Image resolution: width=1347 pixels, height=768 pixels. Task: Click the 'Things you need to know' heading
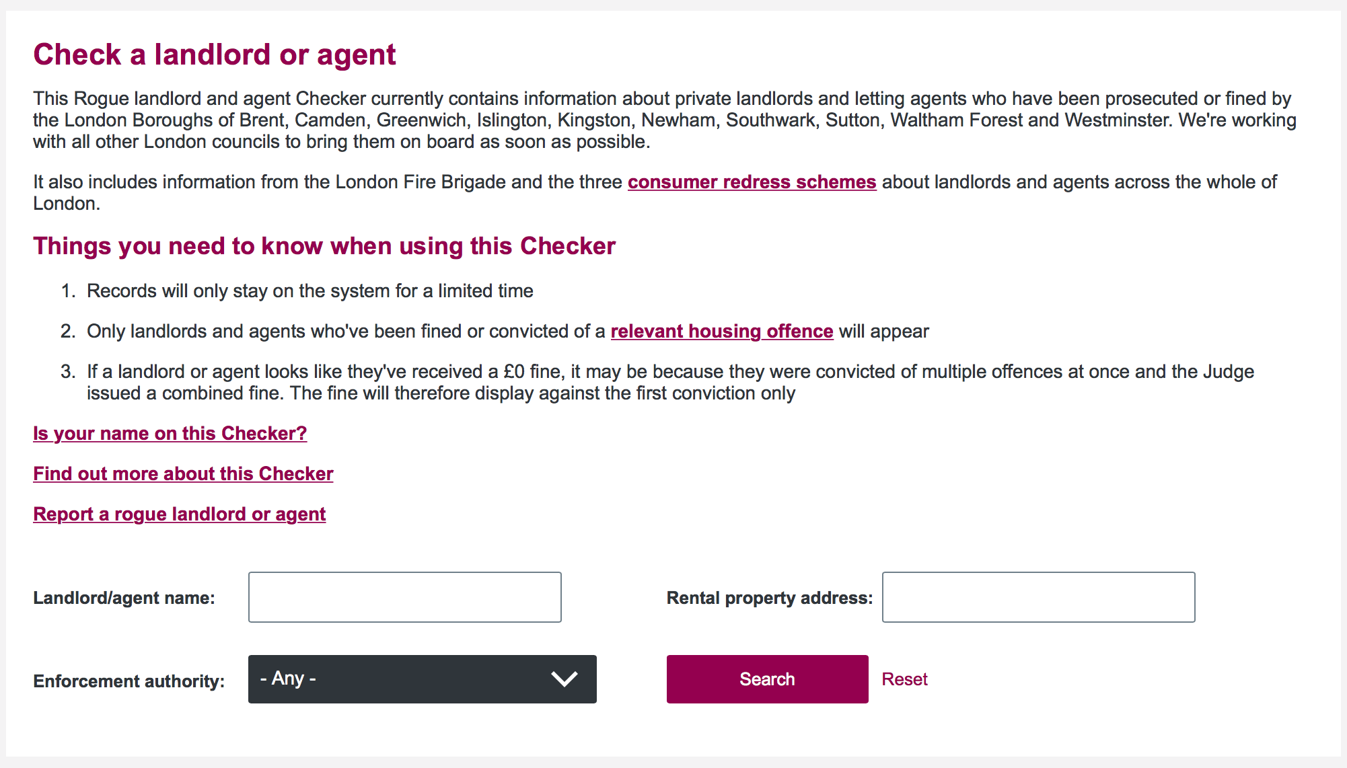tap(324, 246)
